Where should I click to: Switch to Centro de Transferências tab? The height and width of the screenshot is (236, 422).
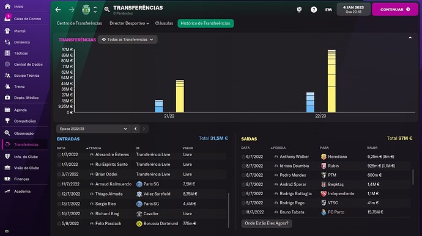(80, 23)
